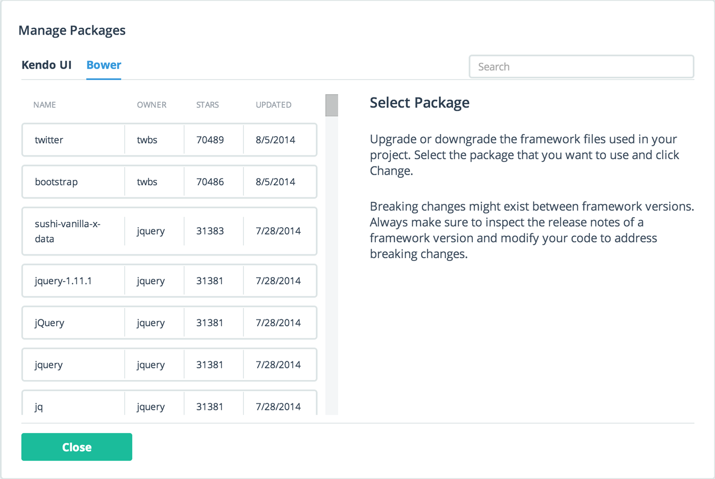Click twbs owner in bootstrap row
This screenshot has height=479, width=715.
(x=147, y=181)
